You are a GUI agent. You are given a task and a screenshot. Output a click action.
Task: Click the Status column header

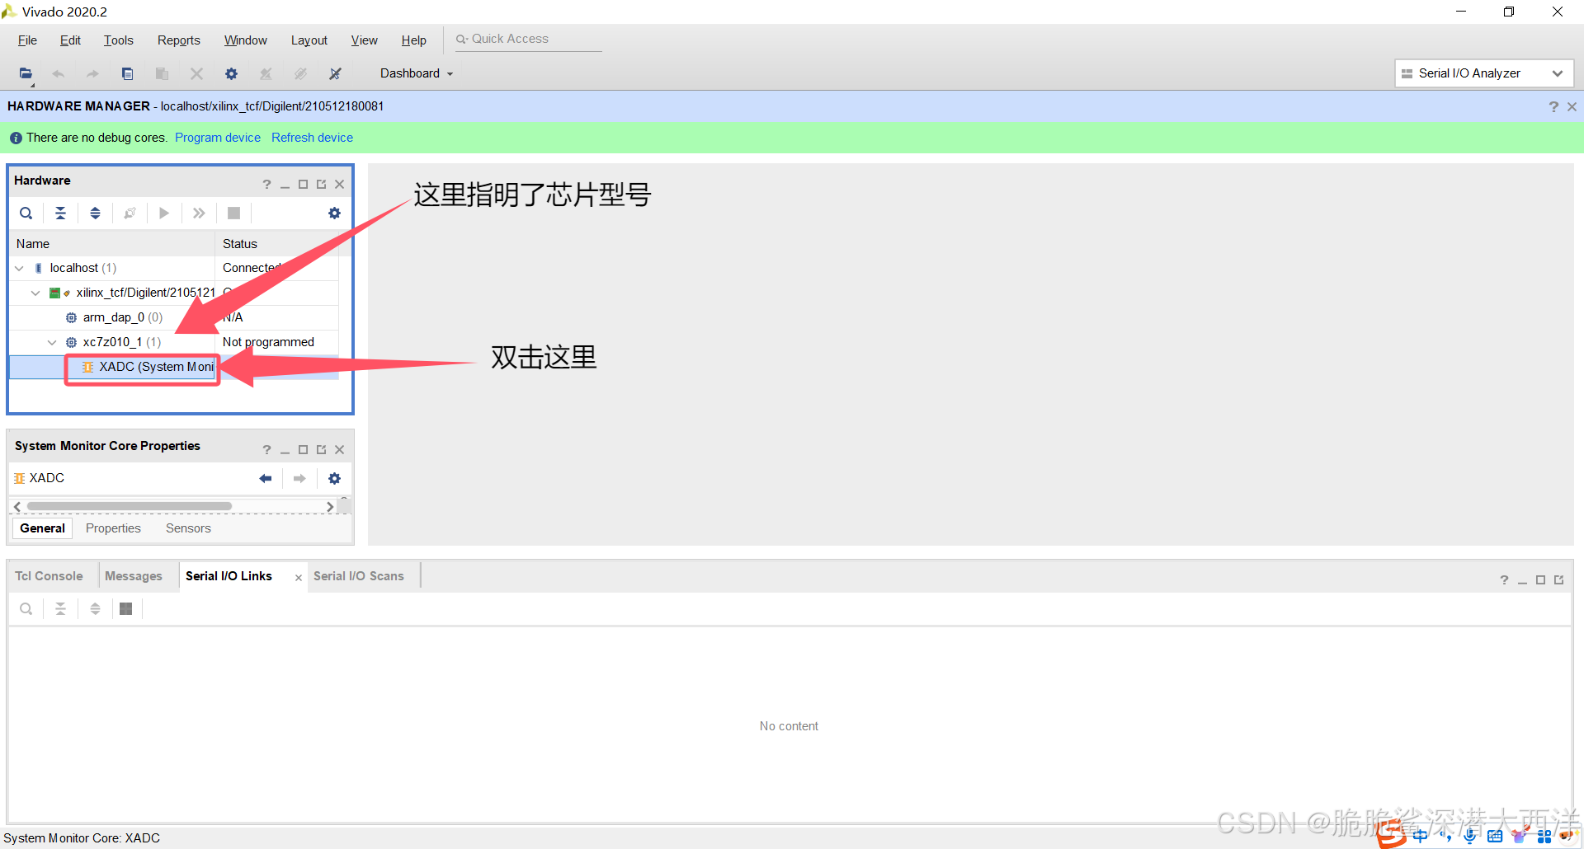(x=277, y=244)
